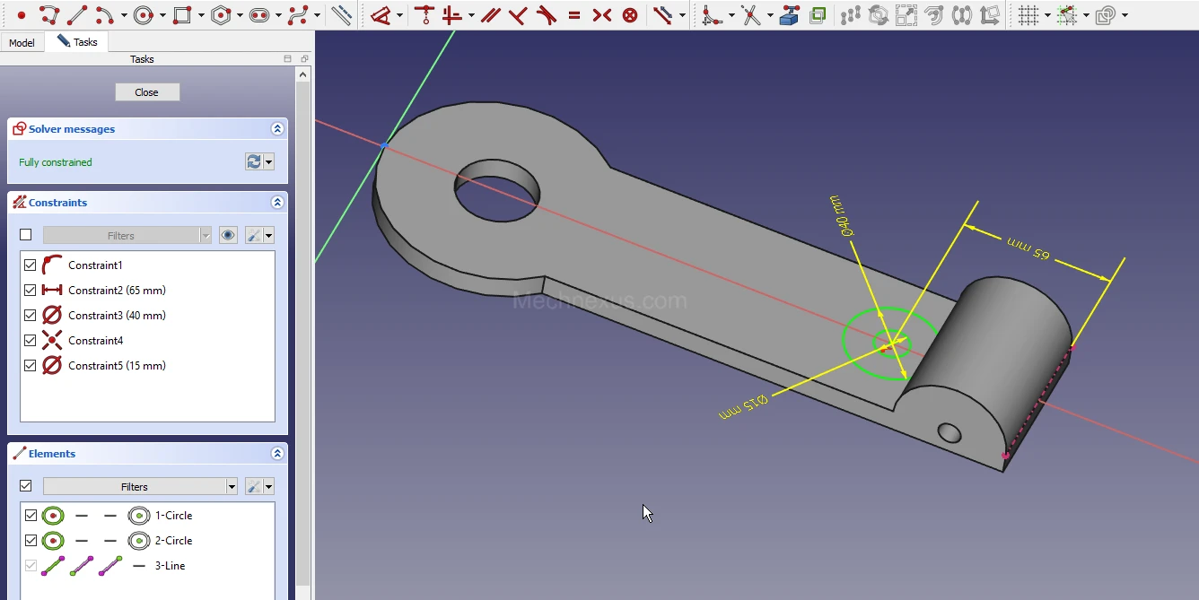Uncheck Constraint2 (65 mm) checkbox

pos(31,291)
